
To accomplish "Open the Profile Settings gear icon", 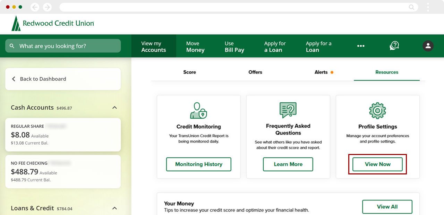I will click(x=377, y=109).
